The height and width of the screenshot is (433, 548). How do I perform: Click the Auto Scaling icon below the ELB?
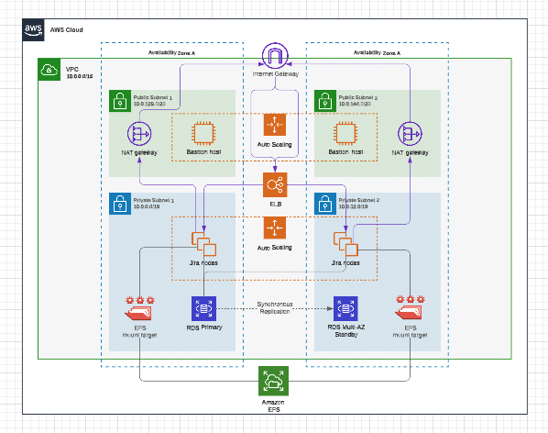[x=275, y=228]
